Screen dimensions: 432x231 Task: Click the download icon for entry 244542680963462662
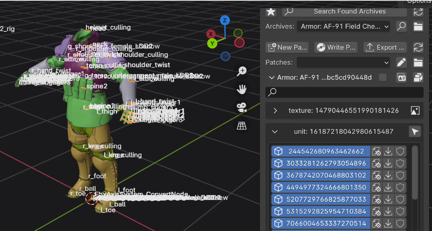(x=388, y=151)
